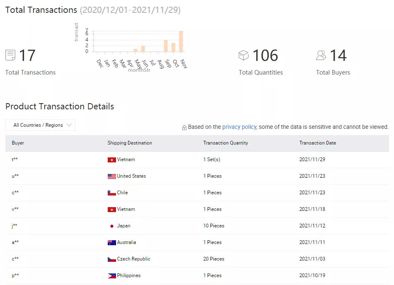
Task: Click the September bar in the chart
Action: coord(166,46)
